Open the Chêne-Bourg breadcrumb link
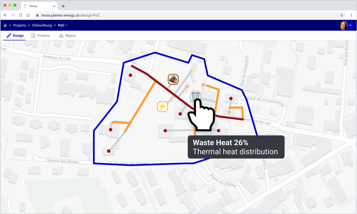Viewport: 357px width, 214px height. (42, 25)
